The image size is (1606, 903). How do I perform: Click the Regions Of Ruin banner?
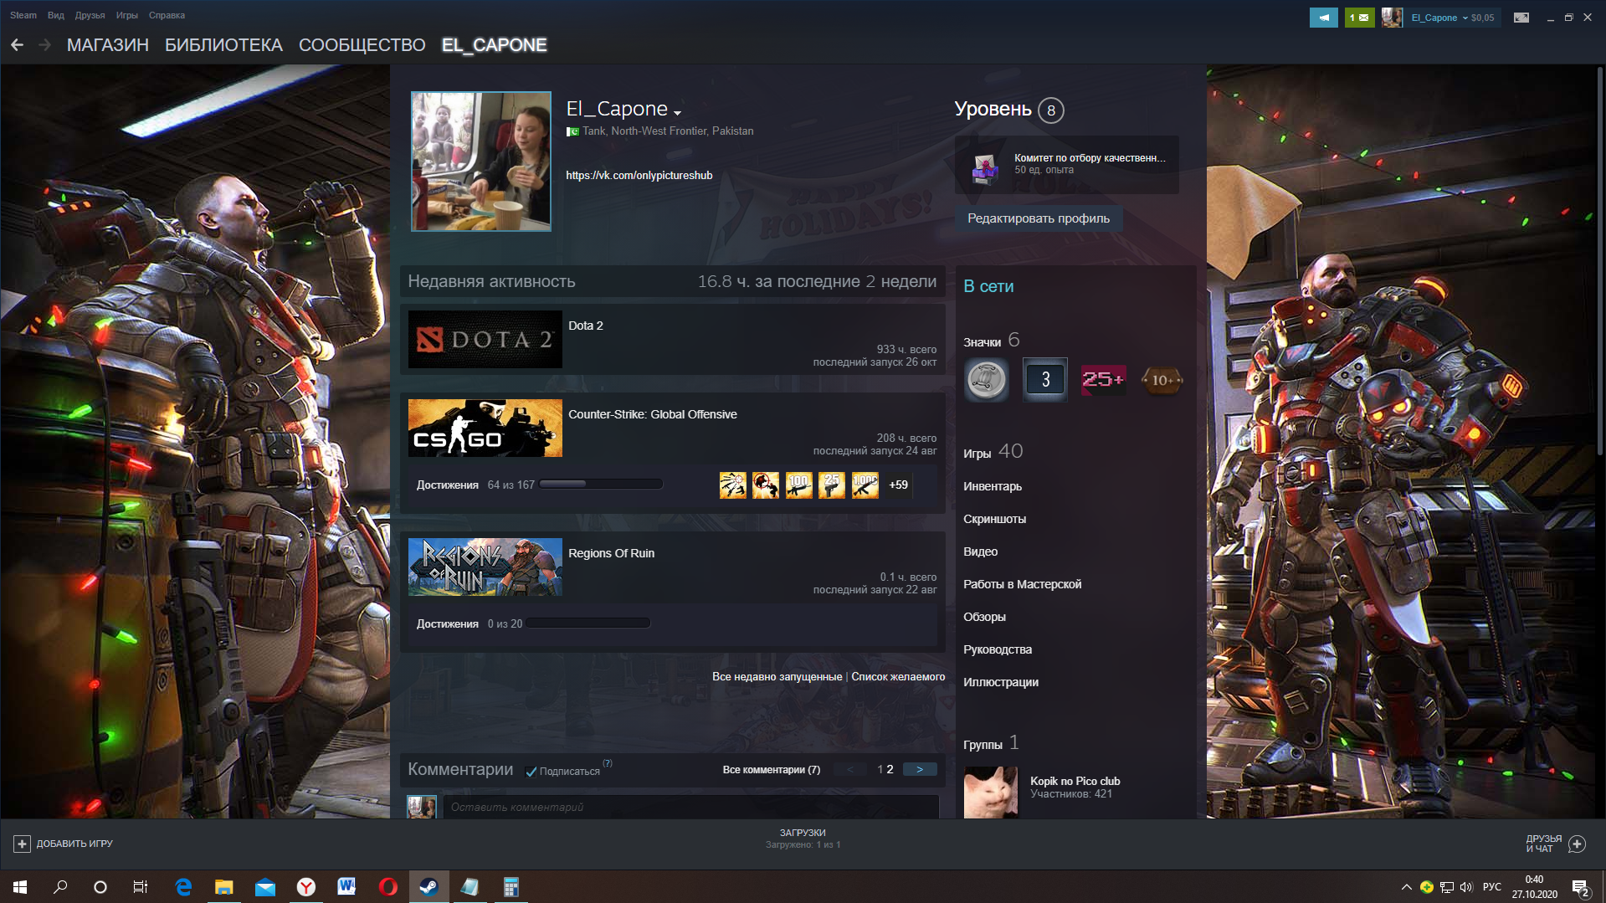(485, 567)
